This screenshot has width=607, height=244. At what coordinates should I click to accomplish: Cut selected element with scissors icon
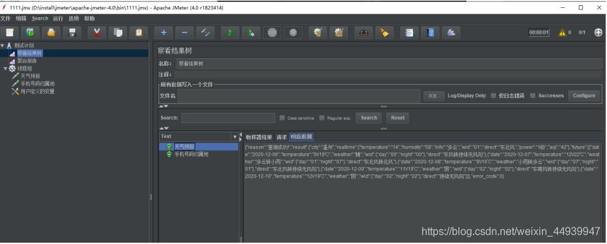pyautogui.click(x=97, y=32)
